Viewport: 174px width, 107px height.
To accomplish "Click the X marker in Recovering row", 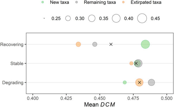I will click(x=111, y=44).
